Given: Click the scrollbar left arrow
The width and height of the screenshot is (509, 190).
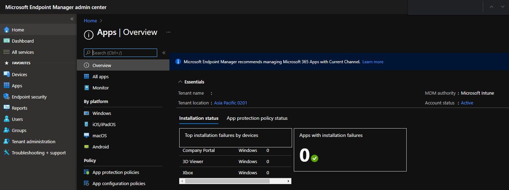Looking at the screenshot, I should point(182,181).
